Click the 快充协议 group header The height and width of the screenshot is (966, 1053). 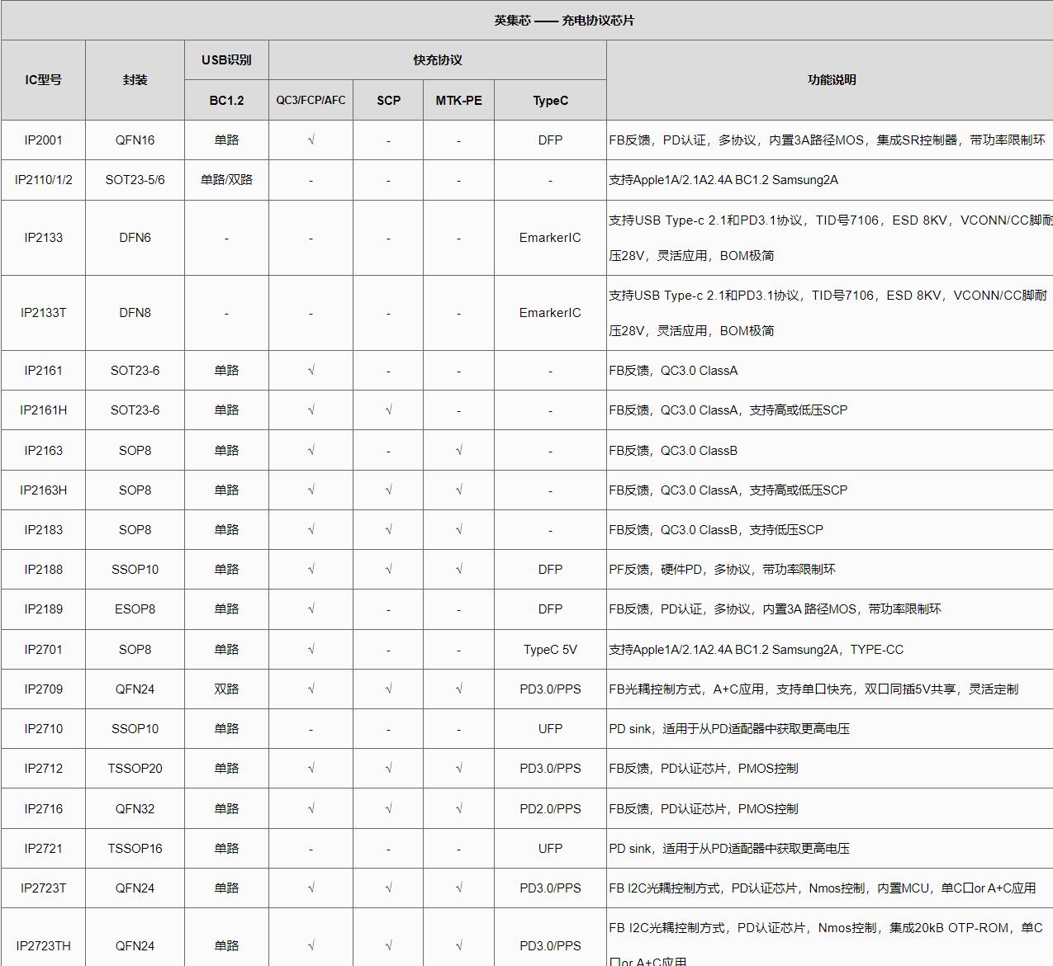[437, 60]
